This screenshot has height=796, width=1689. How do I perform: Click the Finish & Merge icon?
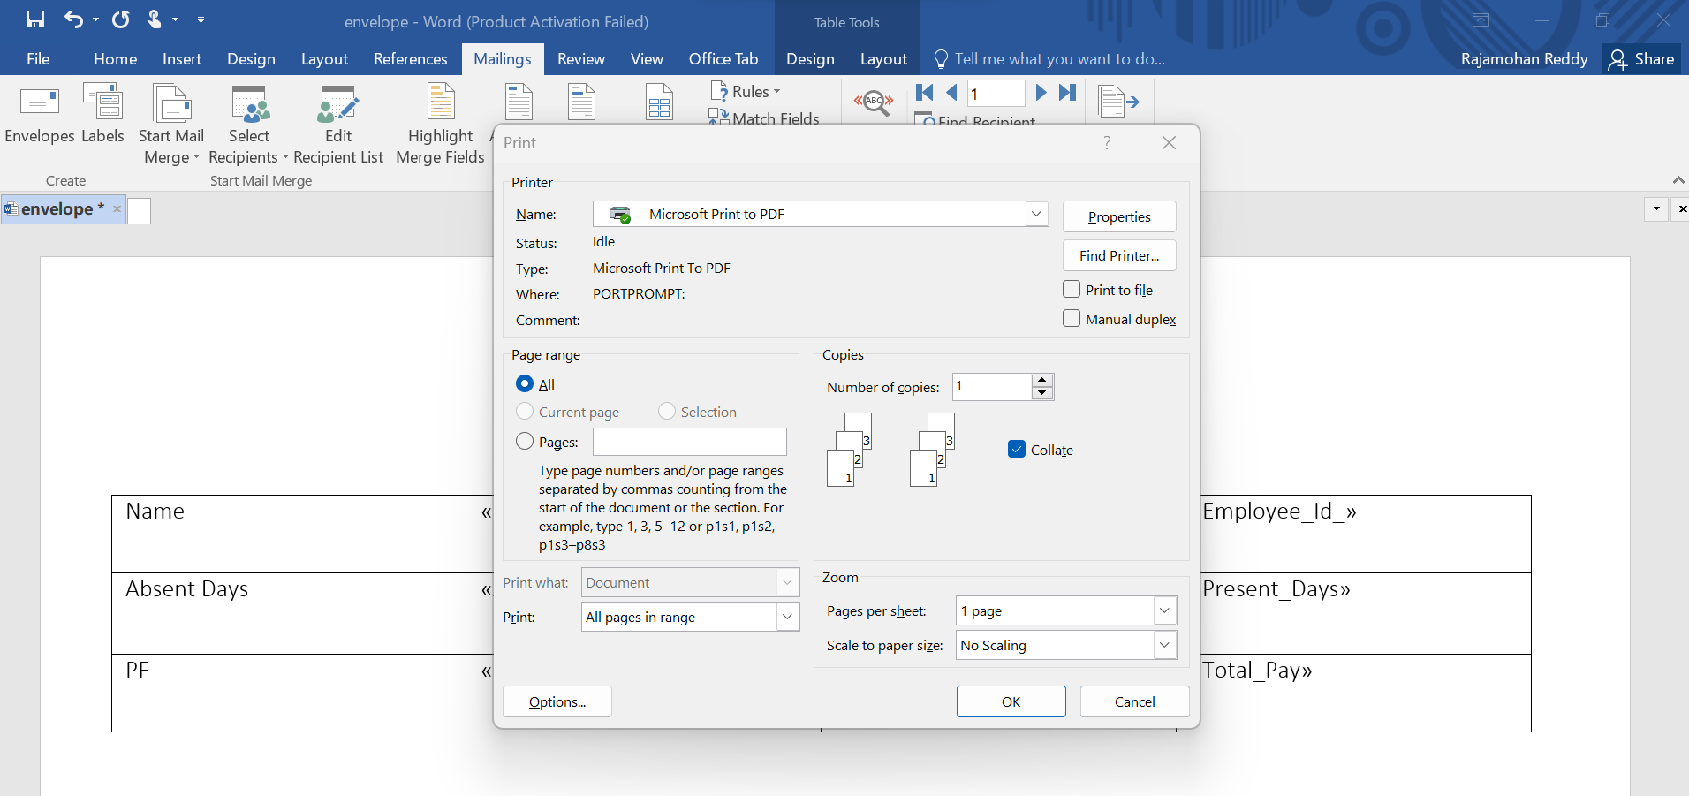[x=1117, y=102]
